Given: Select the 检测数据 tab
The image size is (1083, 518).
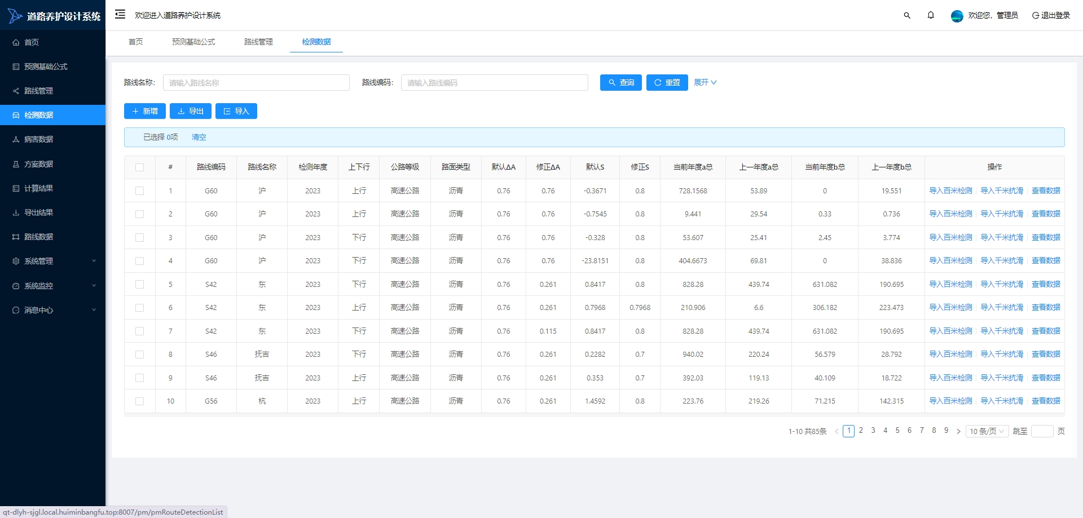Looking at the screenshot, I should pos(316,42).
